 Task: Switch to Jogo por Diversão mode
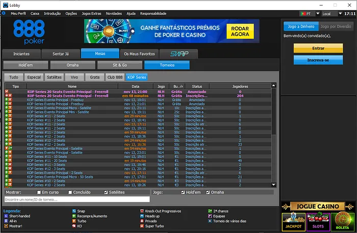click(x=336, y=27)
